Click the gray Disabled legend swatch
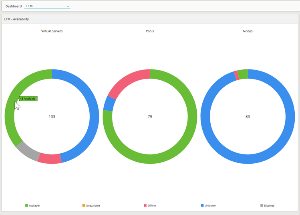Viewport: 300px width, 215px height. pos(262,205)
